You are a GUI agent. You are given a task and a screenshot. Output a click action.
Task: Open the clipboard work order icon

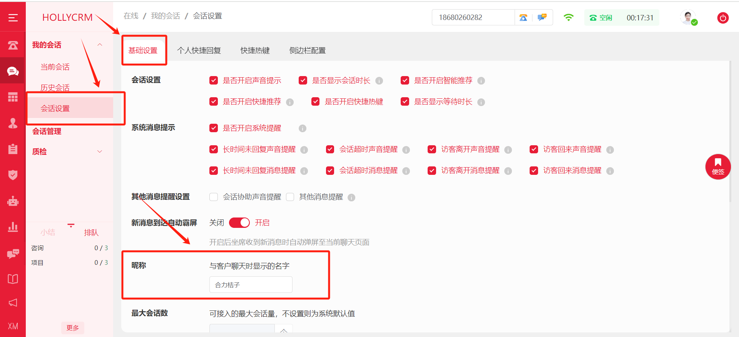[13, 149]
